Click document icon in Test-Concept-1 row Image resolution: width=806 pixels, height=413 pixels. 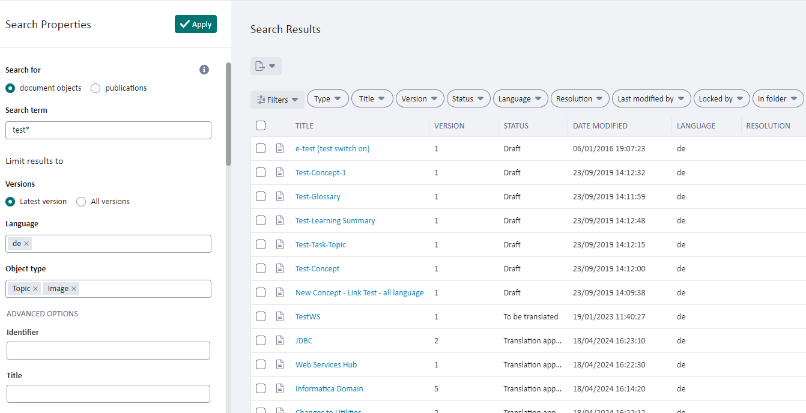tap(279, 172)
